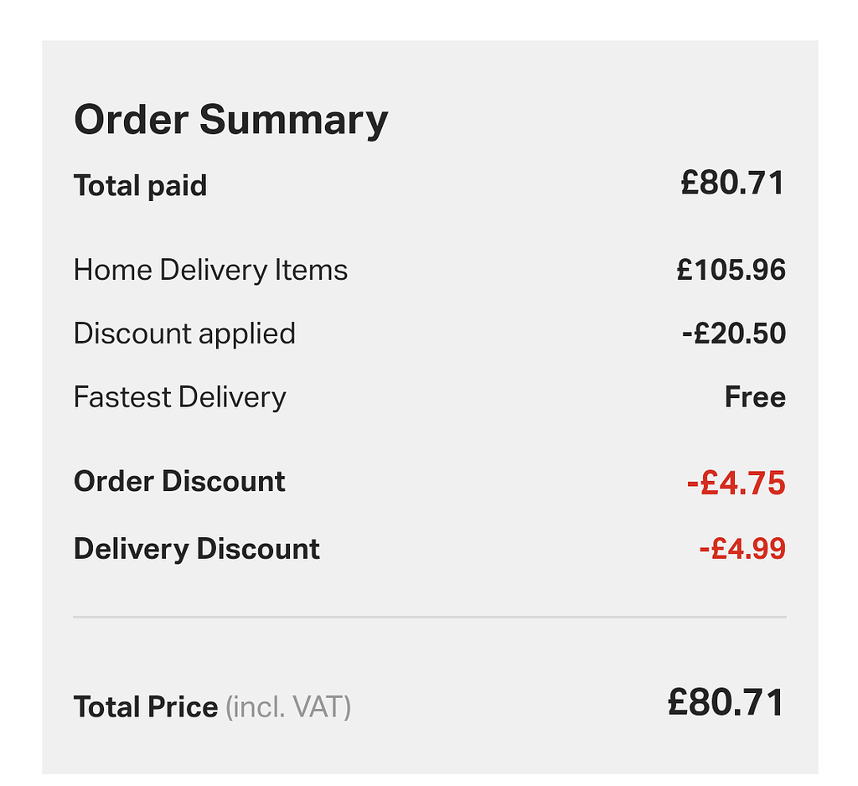Select the £80.71 total paid amount
Image resolution: width=858 pixels, height=786 pixels.
[732, 183]
